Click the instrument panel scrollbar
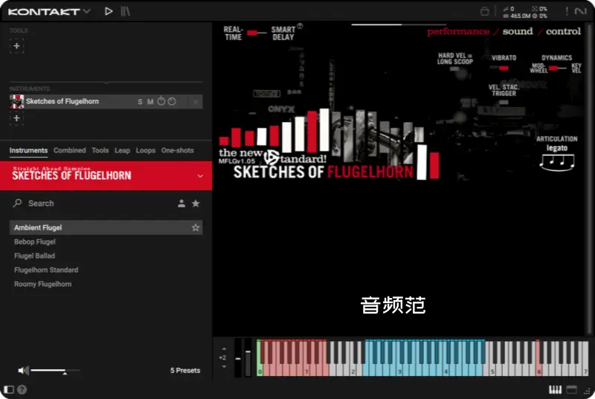 590,178
